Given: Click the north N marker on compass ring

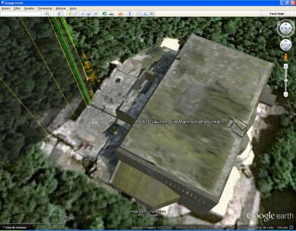Looking at the screenshot, I should pyautogui.click(x=279, y=23).
